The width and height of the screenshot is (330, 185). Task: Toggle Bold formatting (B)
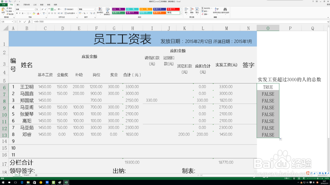17,13
